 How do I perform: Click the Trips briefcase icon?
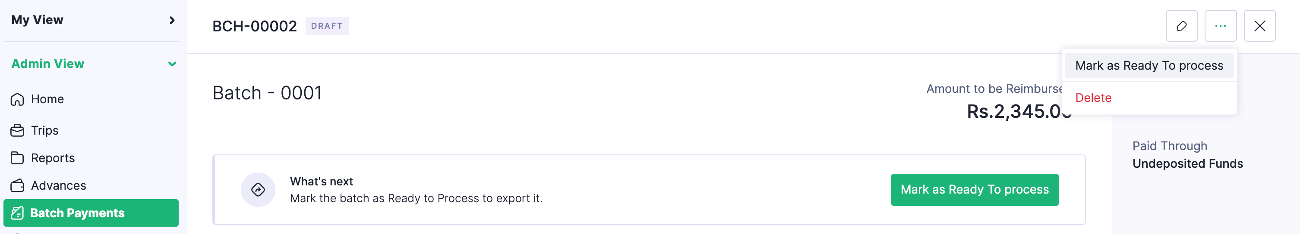pos(17,130)
